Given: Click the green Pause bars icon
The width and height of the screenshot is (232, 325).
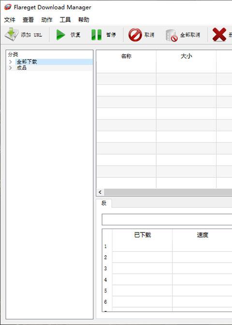Looking at the screenshot, I should (96, 34).
